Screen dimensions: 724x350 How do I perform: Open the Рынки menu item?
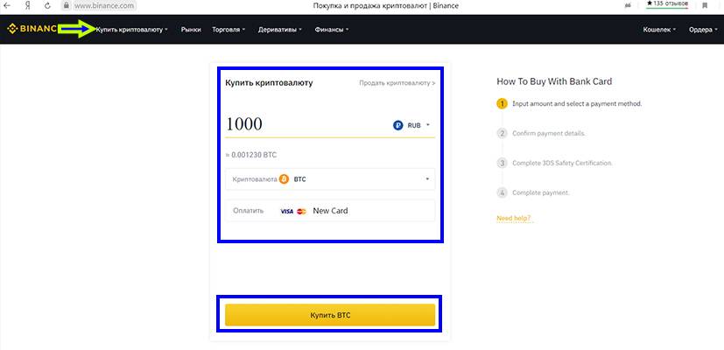click(191, 30)
